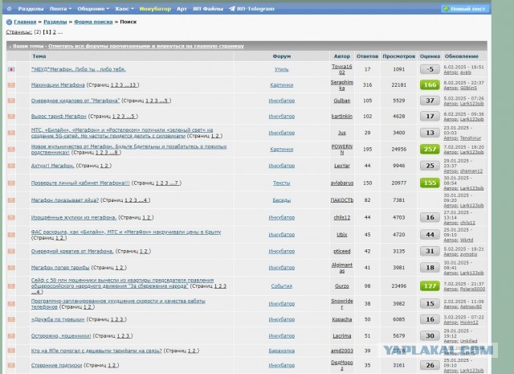Screen dimensions: 514x374
Task: Open the Арт menu item
Action: 182,9
